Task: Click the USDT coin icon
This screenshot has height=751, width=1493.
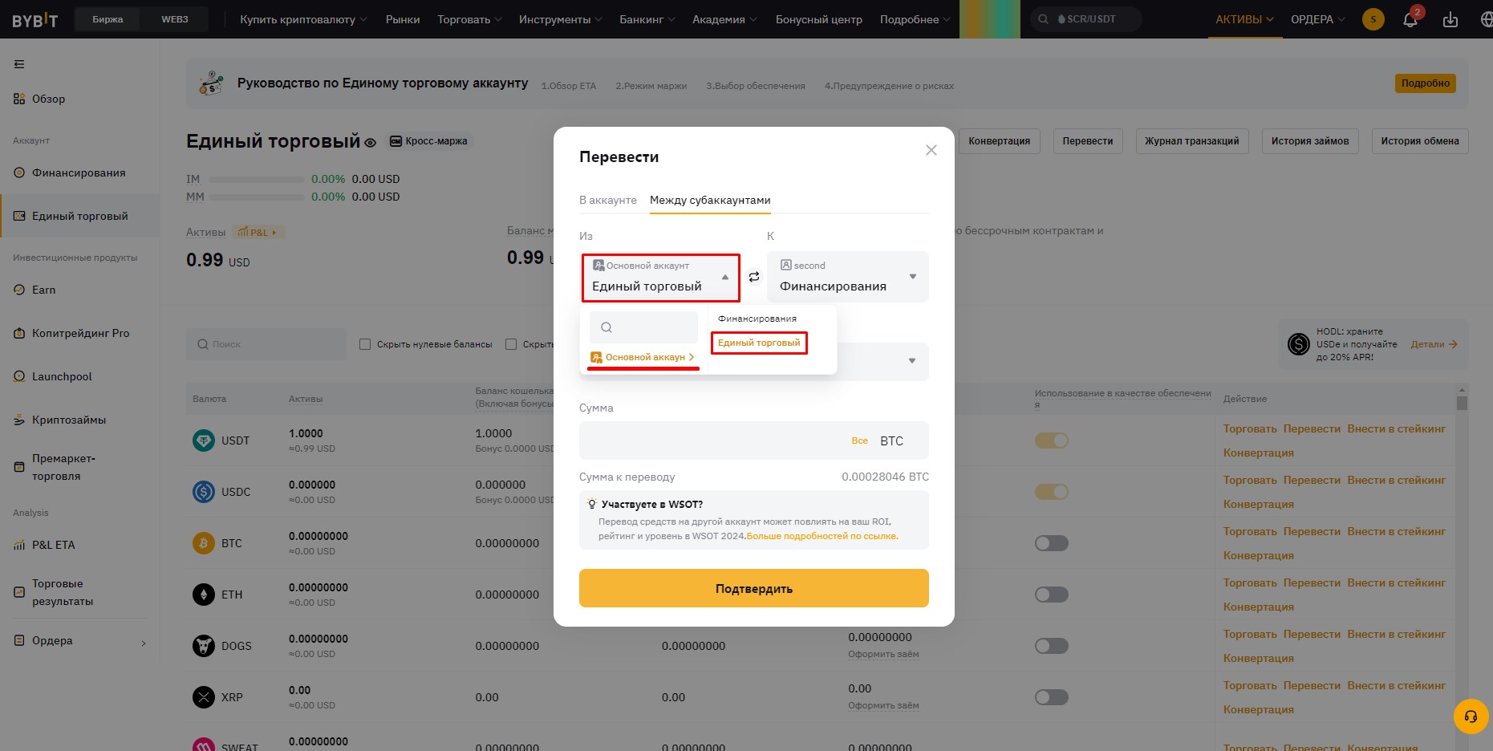Action: (204, 440)
